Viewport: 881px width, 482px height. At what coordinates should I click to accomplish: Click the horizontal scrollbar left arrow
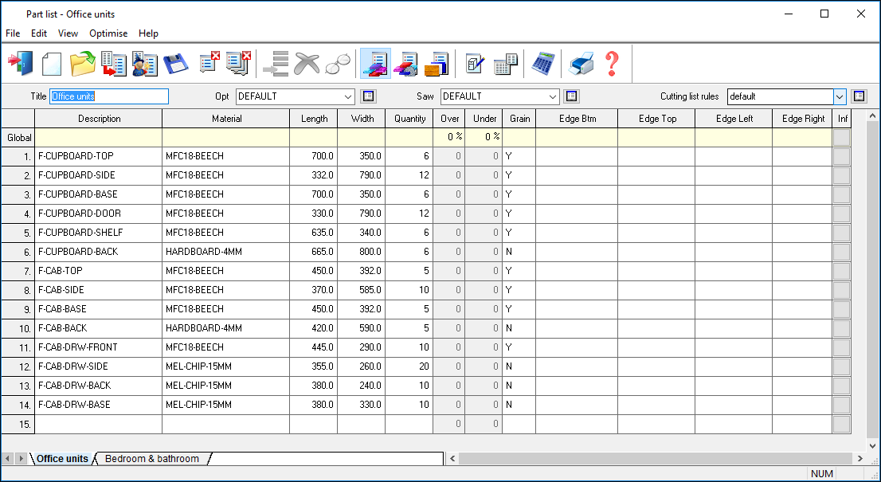(x=453, y=458)
